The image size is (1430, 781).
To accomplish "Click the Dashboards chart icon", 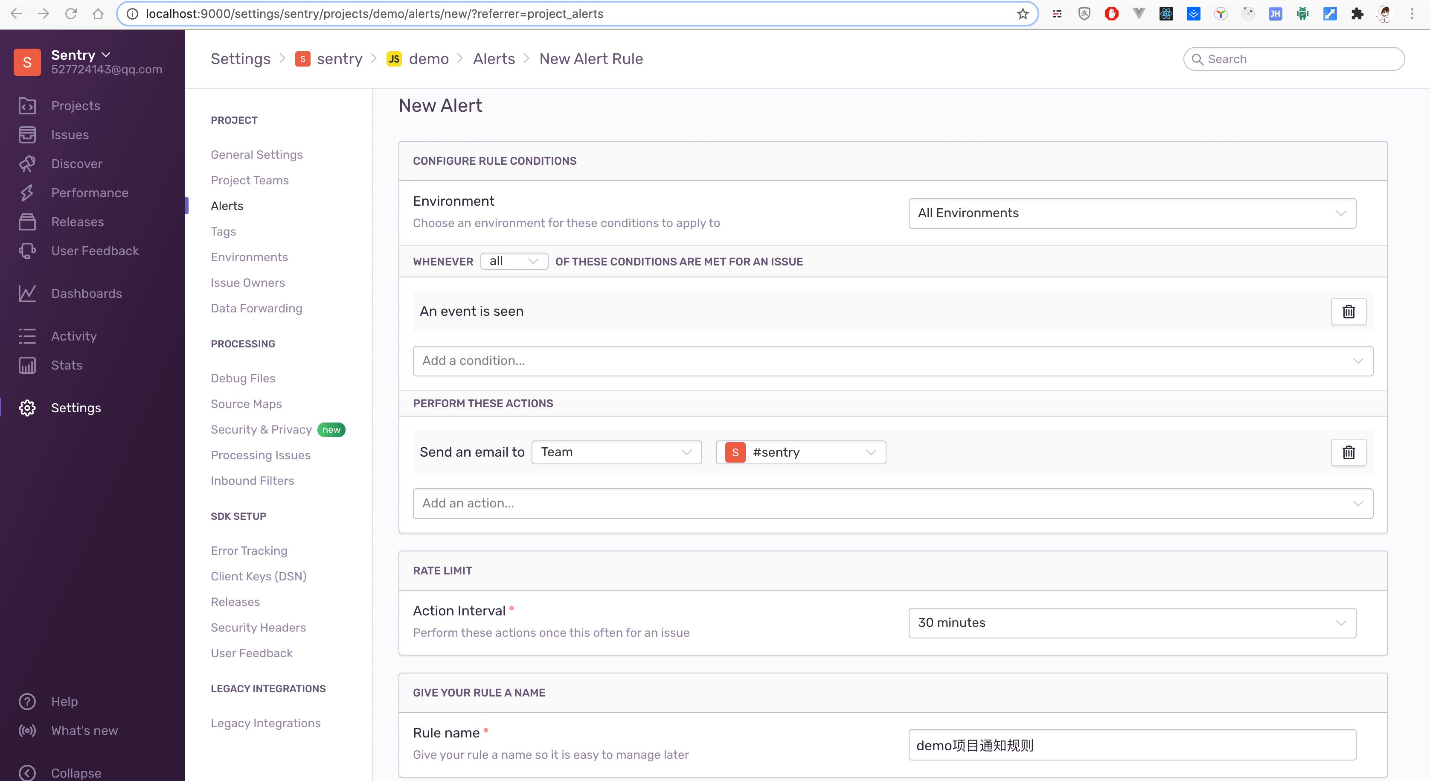I will coord(27,293).
